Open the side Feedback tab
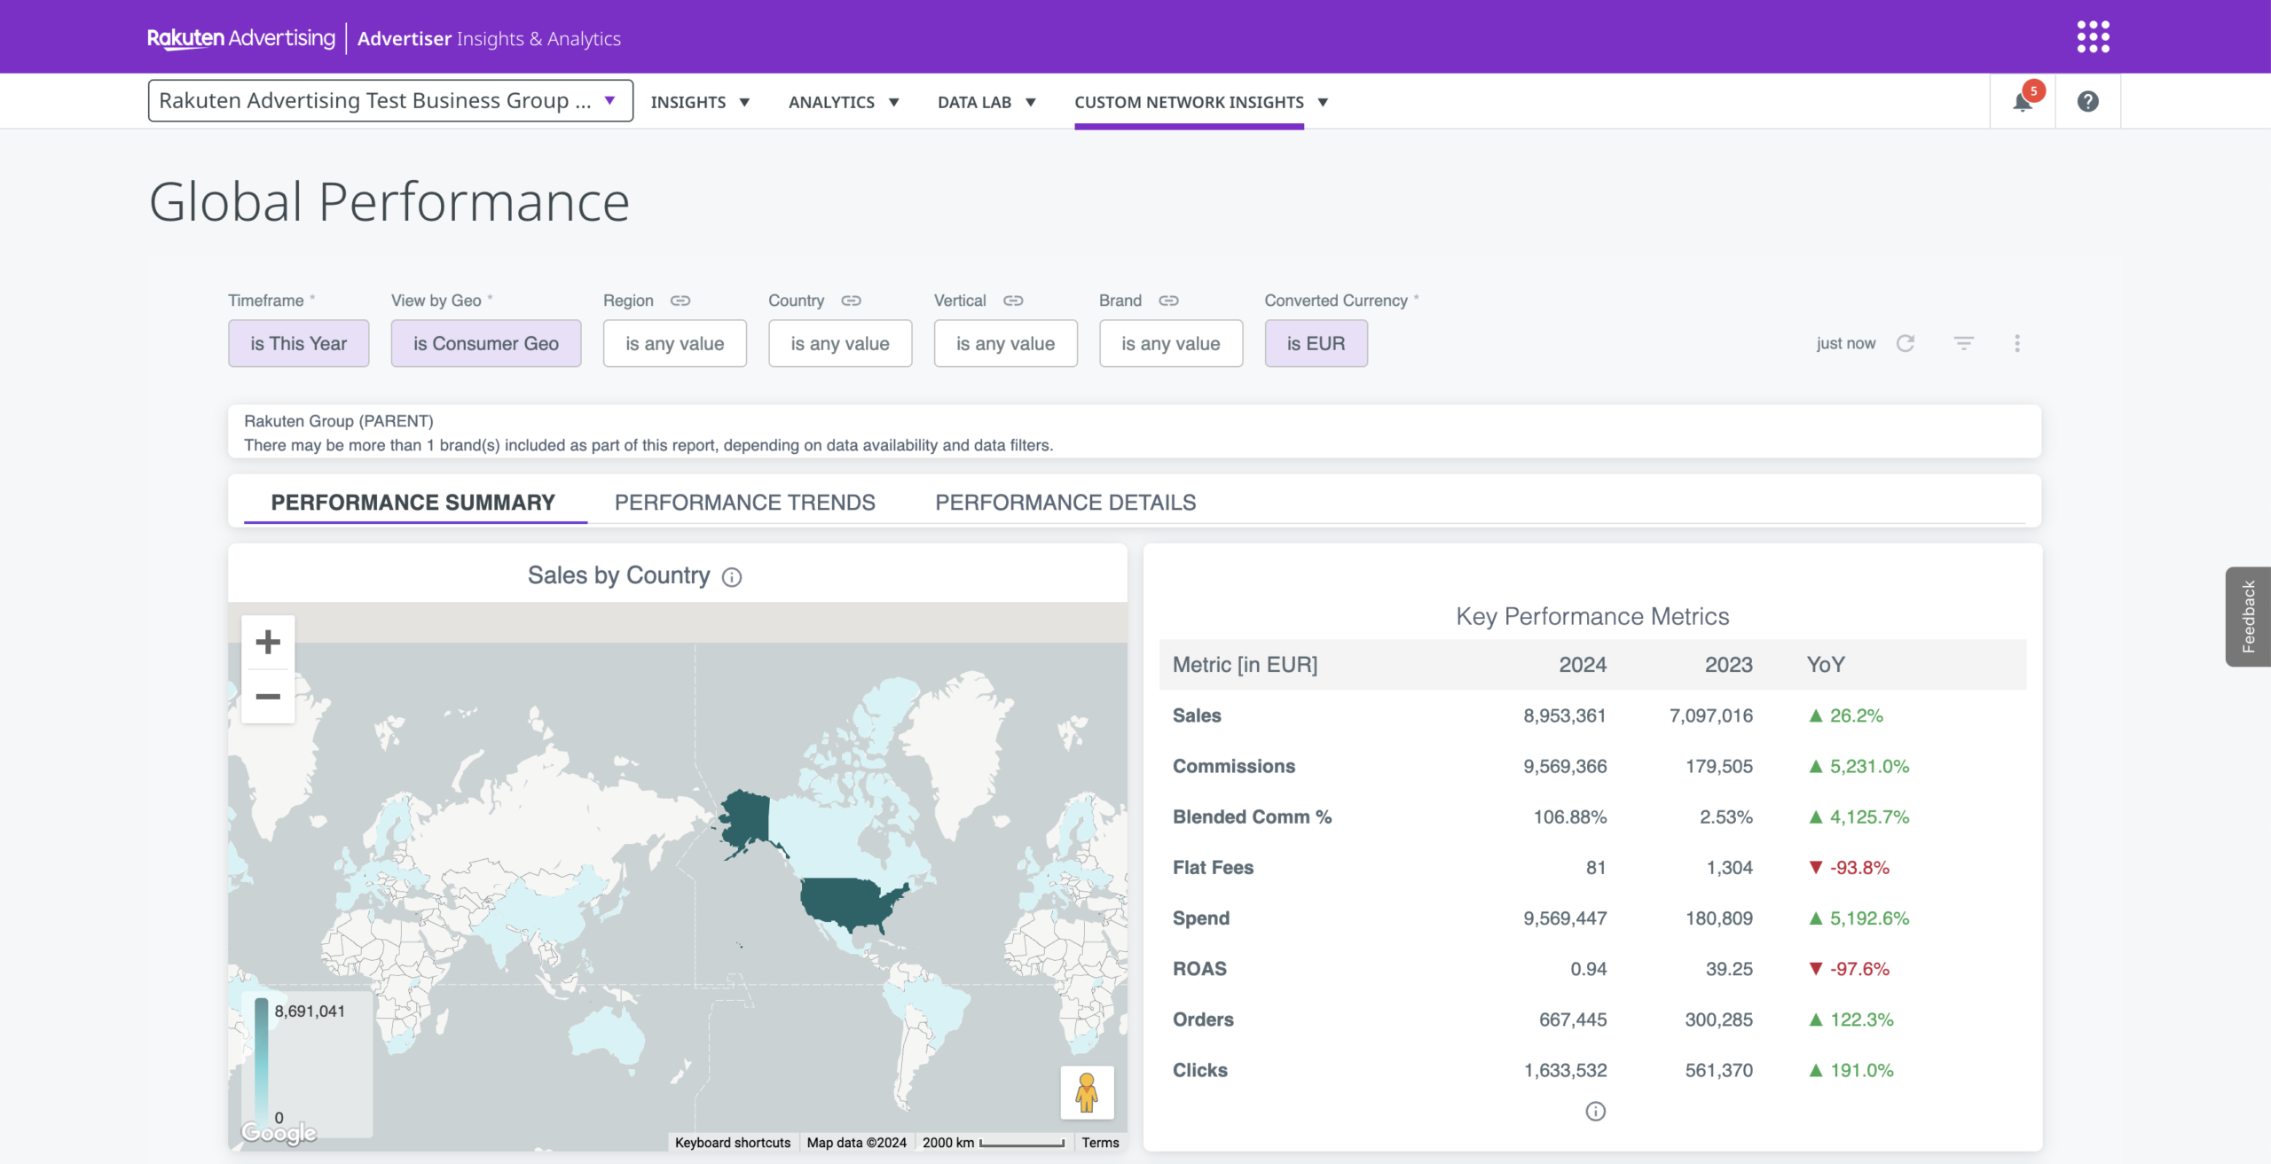The image size is (2271, 1164). 2248,617
